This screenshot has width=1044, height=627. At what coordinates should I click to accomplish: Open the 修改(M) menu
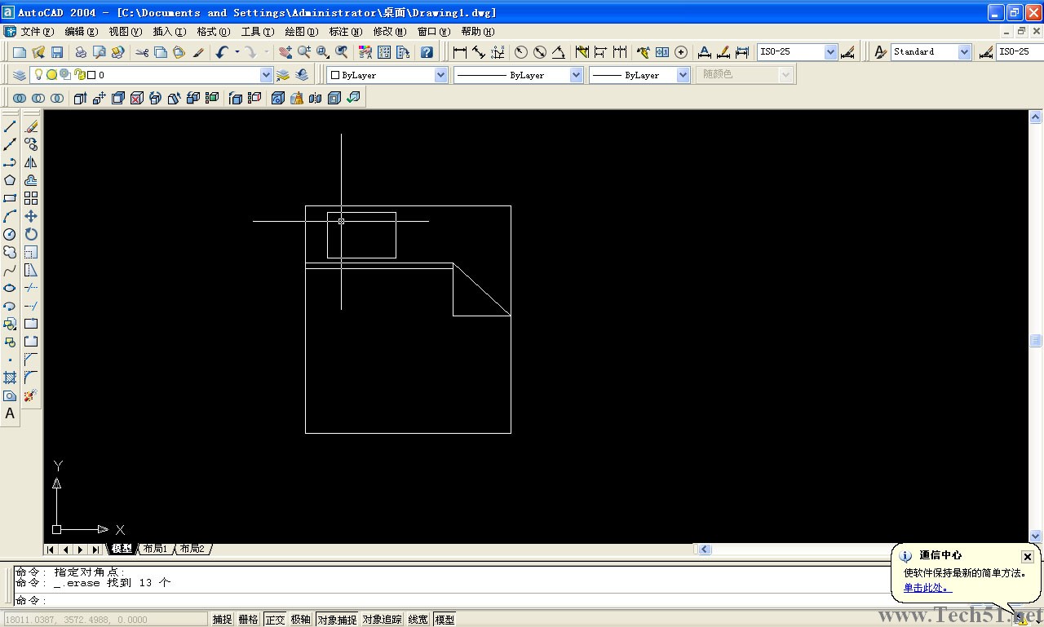coord(390,32)
